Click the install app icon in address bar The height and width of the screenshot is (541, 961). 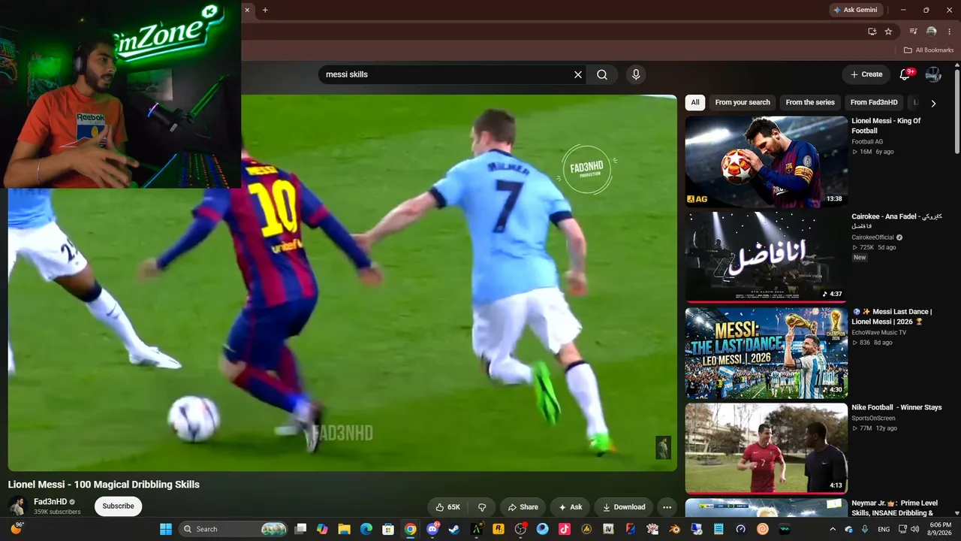pyautogui.click(x=872, y=32)
